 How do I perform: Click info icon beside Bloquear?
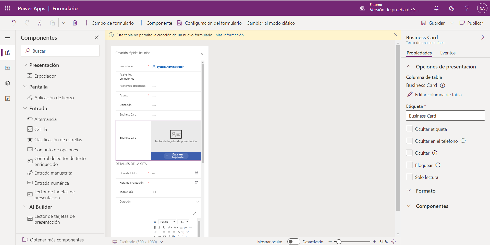[x=438, y=165]
